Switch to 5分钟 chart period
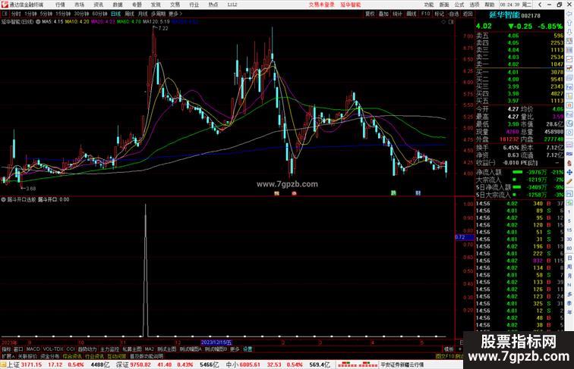574x369 pixels. pos(46,14)
